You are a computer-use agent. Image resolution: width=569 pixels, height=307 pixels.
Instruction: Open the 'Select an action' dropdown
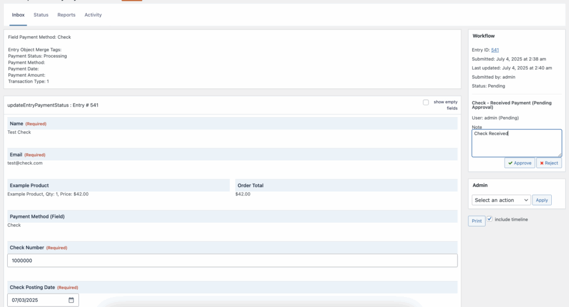click(501, 200)
